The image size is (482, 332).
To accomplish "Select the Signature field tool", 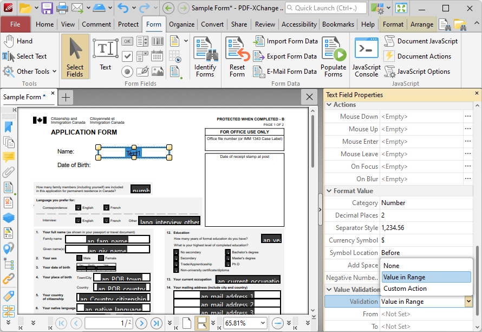I will [142, 71].
